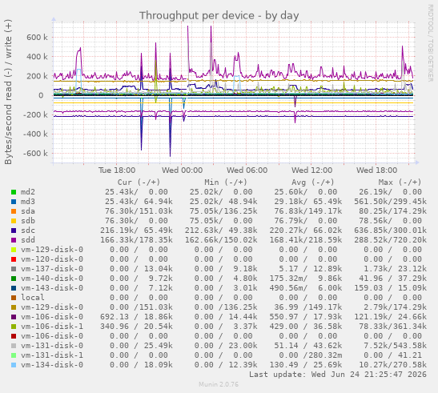Click the dark green vm-140-disk-0 legend square
This screenshot has width=438, height=393.
[14, 279]
